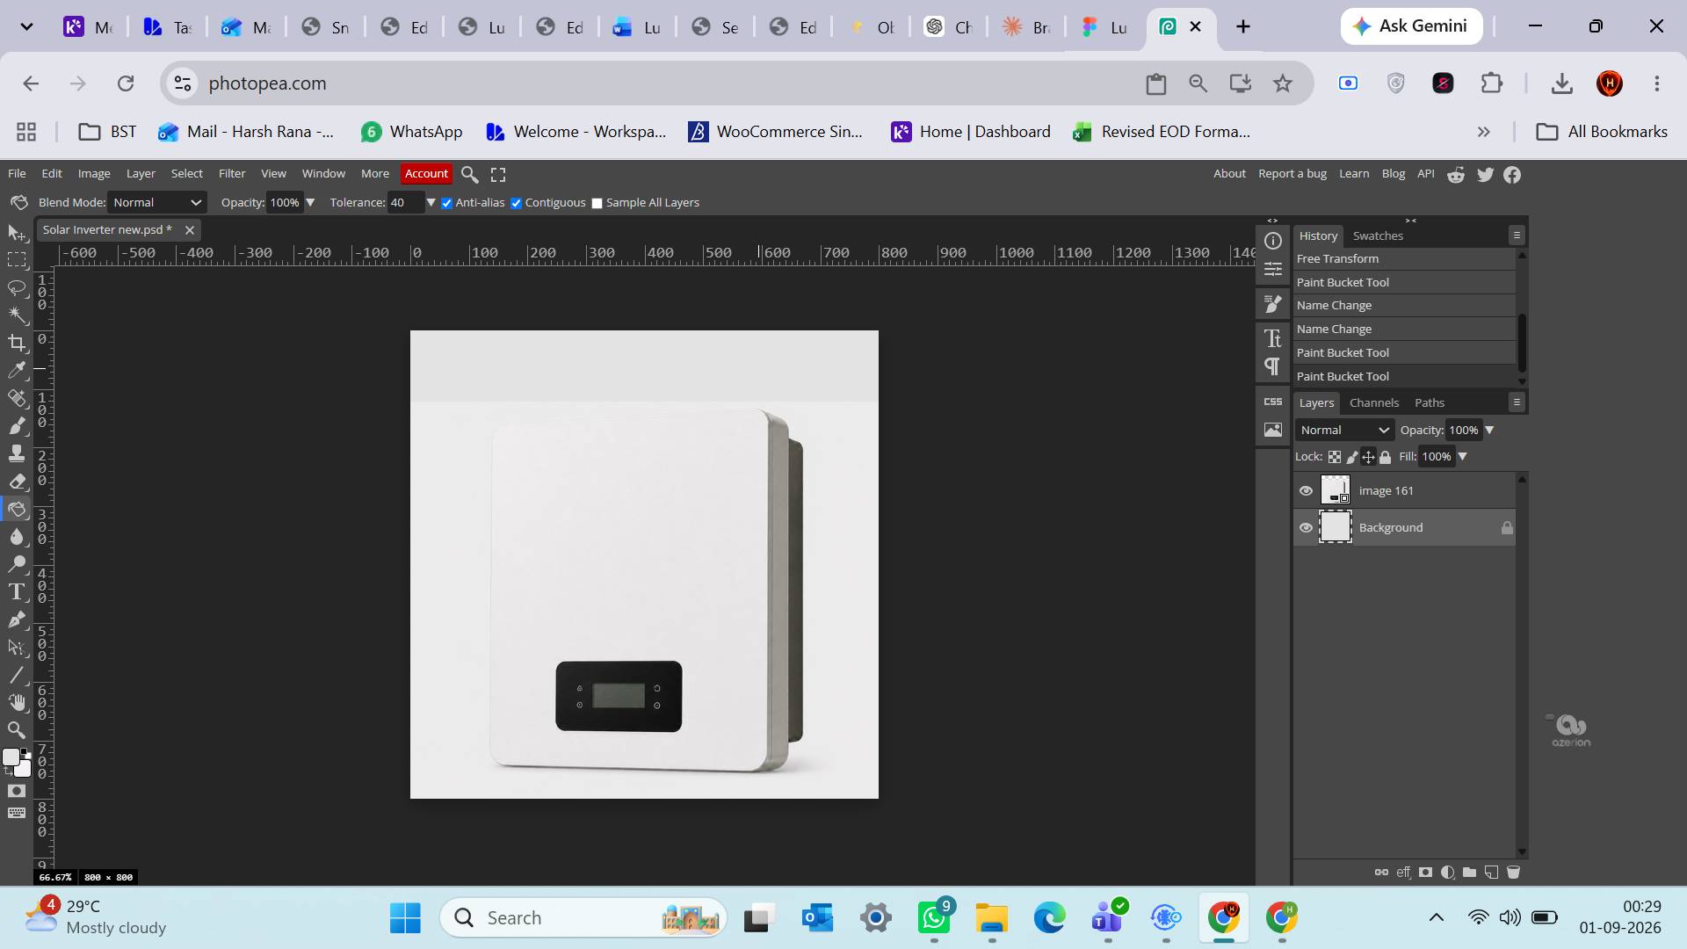The height and width of the screenshot is (949, 1687).
Task: Select the Eraser tool
Action: tap(17, 481)
